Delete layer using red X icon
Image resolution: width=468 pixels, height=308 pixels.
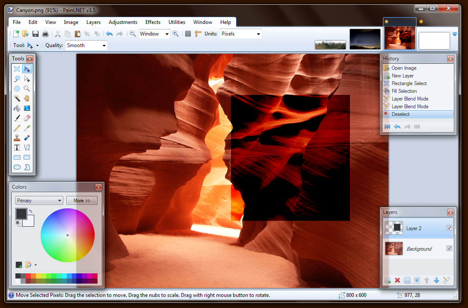[397, 280]
